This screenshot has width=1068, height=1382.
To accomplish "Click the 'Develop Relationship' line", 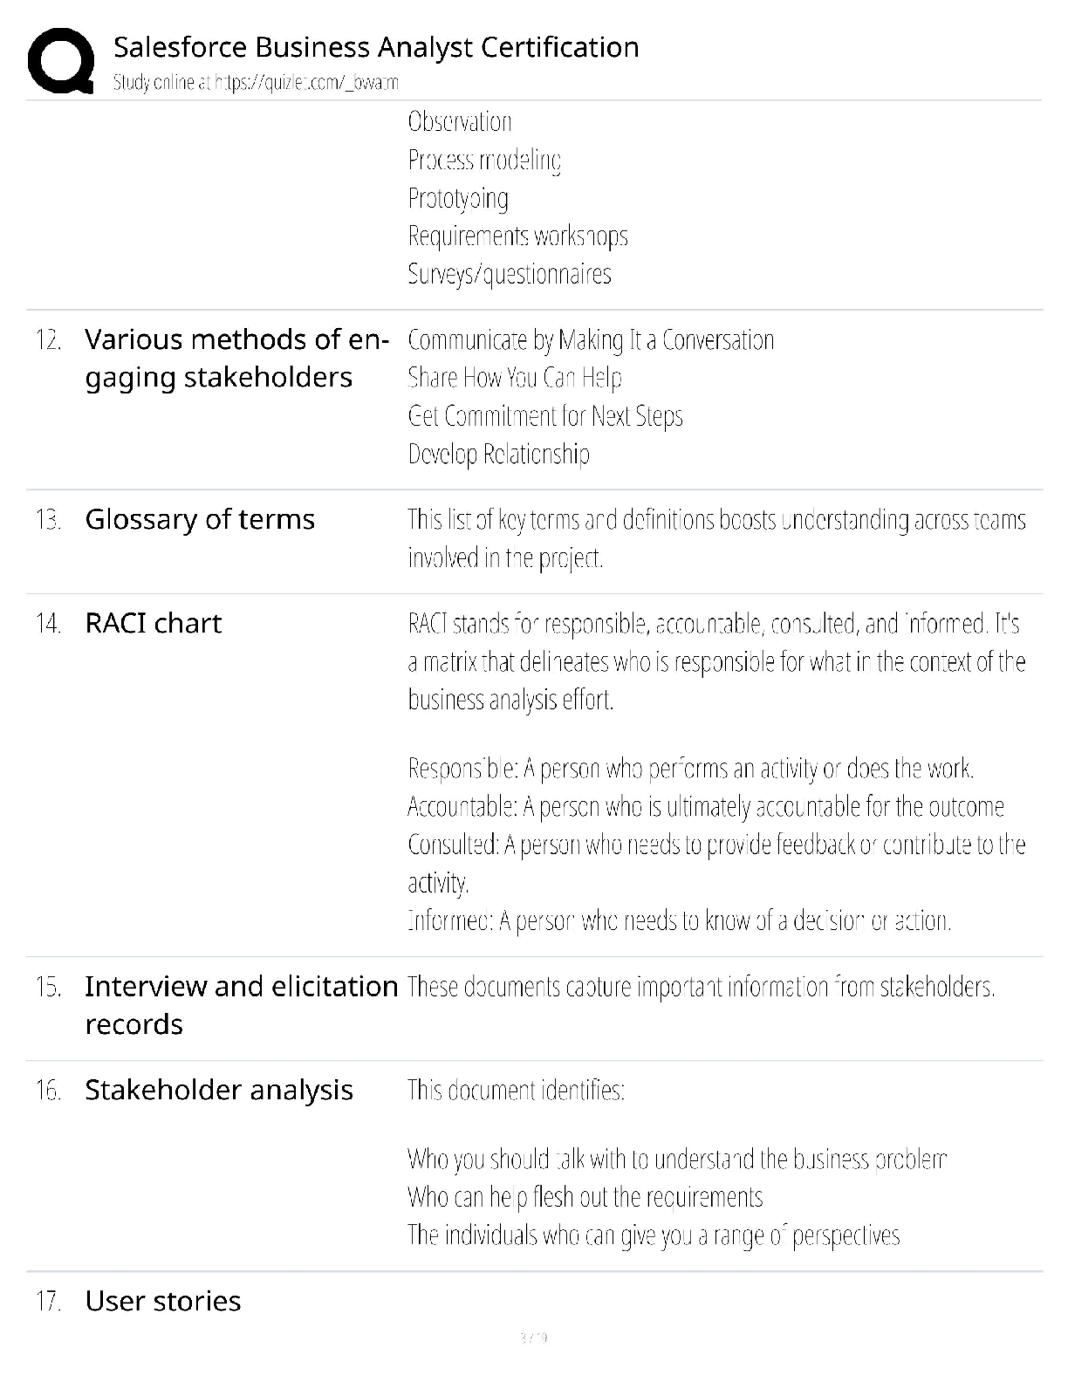I will click(x=499, y=454).
